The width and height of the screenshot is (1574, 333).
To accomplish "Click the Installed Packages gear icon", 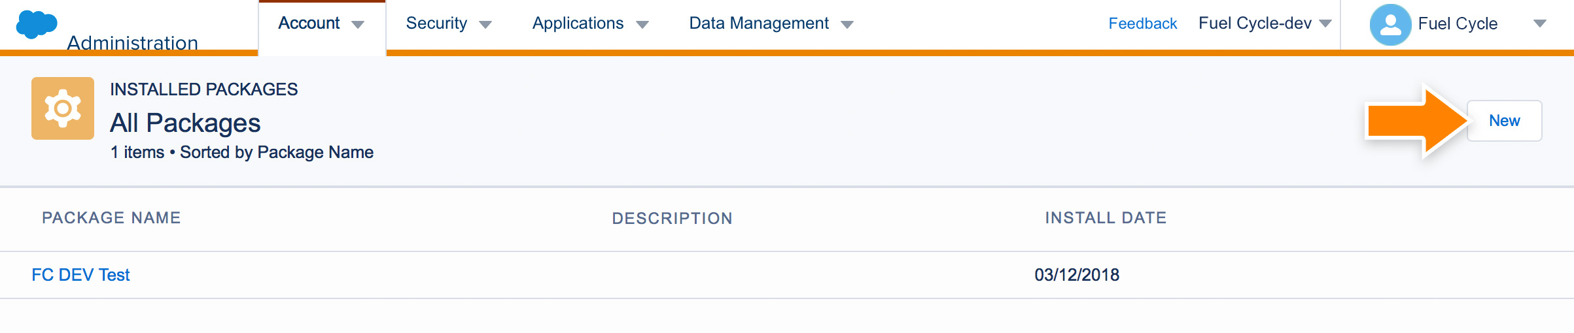I will pyautogui.click(x=63, y=108).
